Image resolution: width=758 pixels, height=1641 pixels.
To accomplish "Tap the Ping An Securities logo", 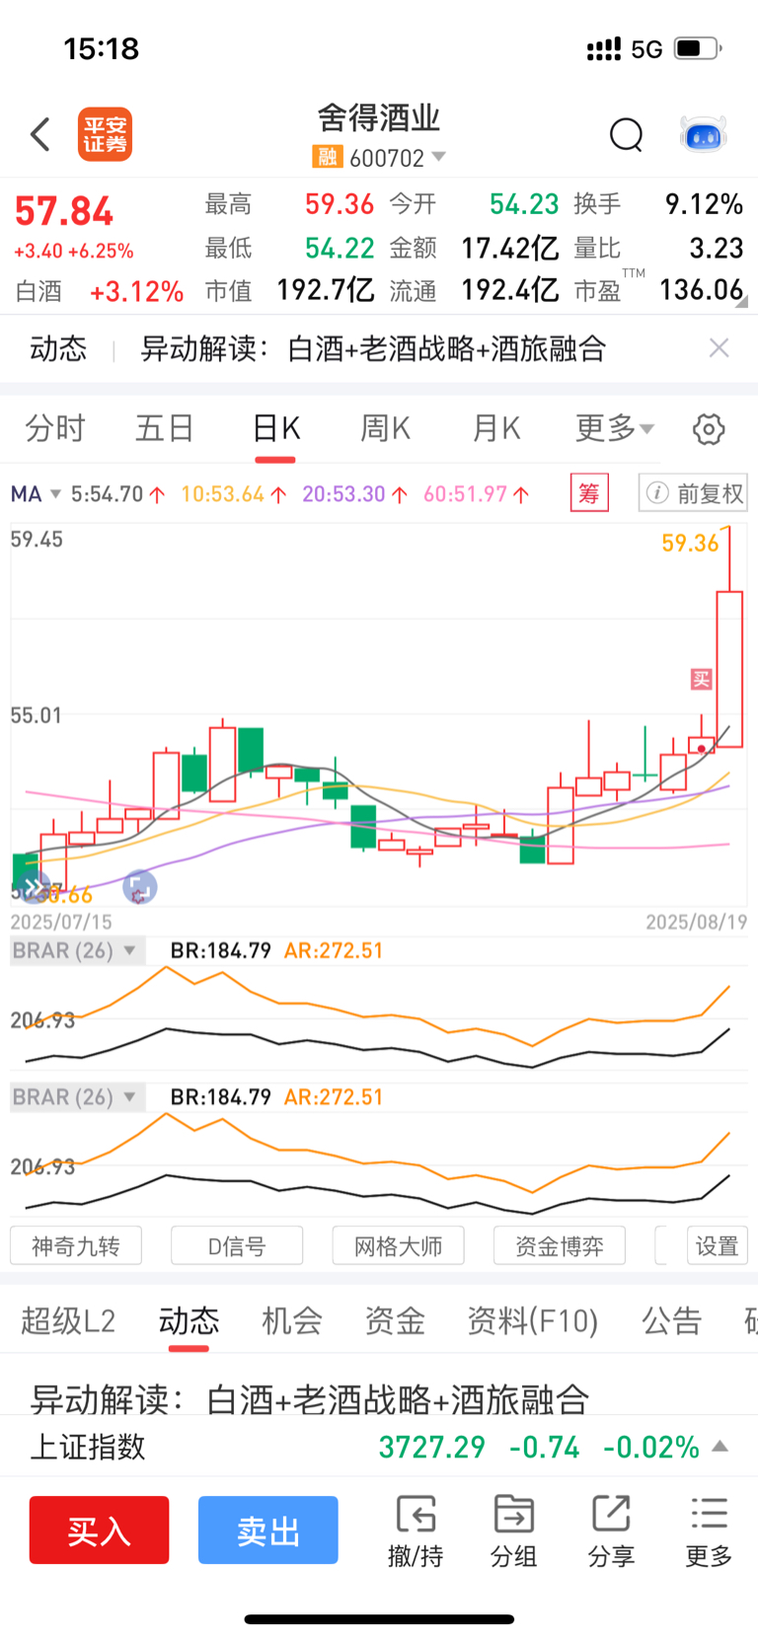I will (105, 134).
